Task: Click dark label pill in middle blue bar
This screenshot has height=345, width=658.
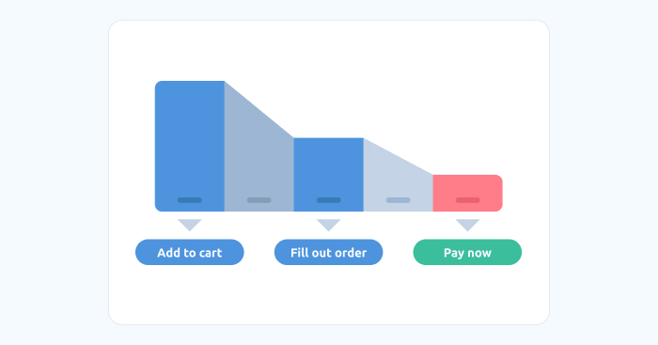Action: [329, 200]
